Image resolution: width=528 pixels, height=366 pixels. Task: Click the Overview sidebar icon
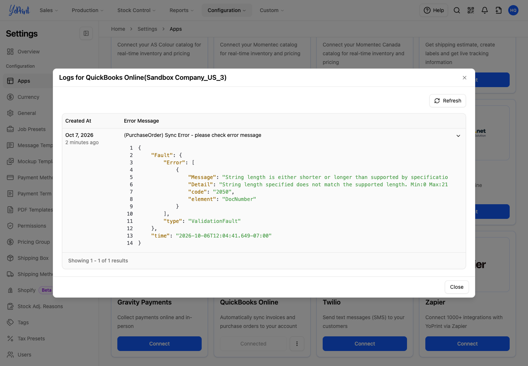click(x=10, y=52)
